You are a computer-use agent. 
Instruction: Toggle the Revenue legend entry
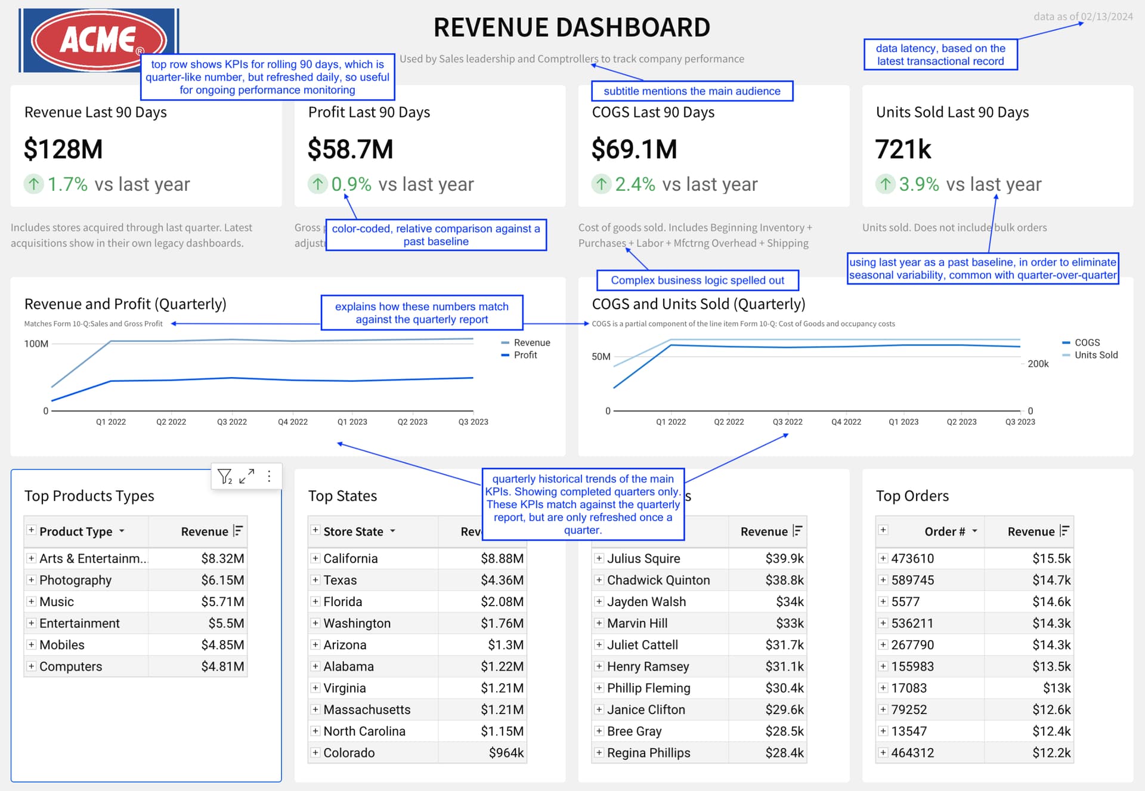click(531, 342)
